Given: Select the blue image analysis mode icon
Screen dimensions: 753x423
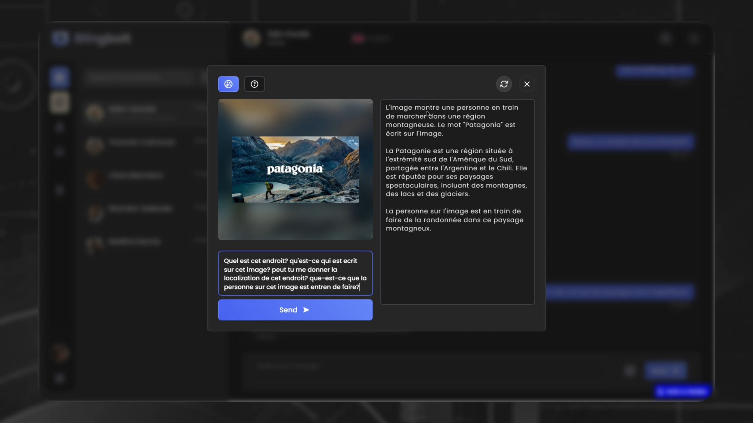Looking at the screenshot, I should pos(228,84).
